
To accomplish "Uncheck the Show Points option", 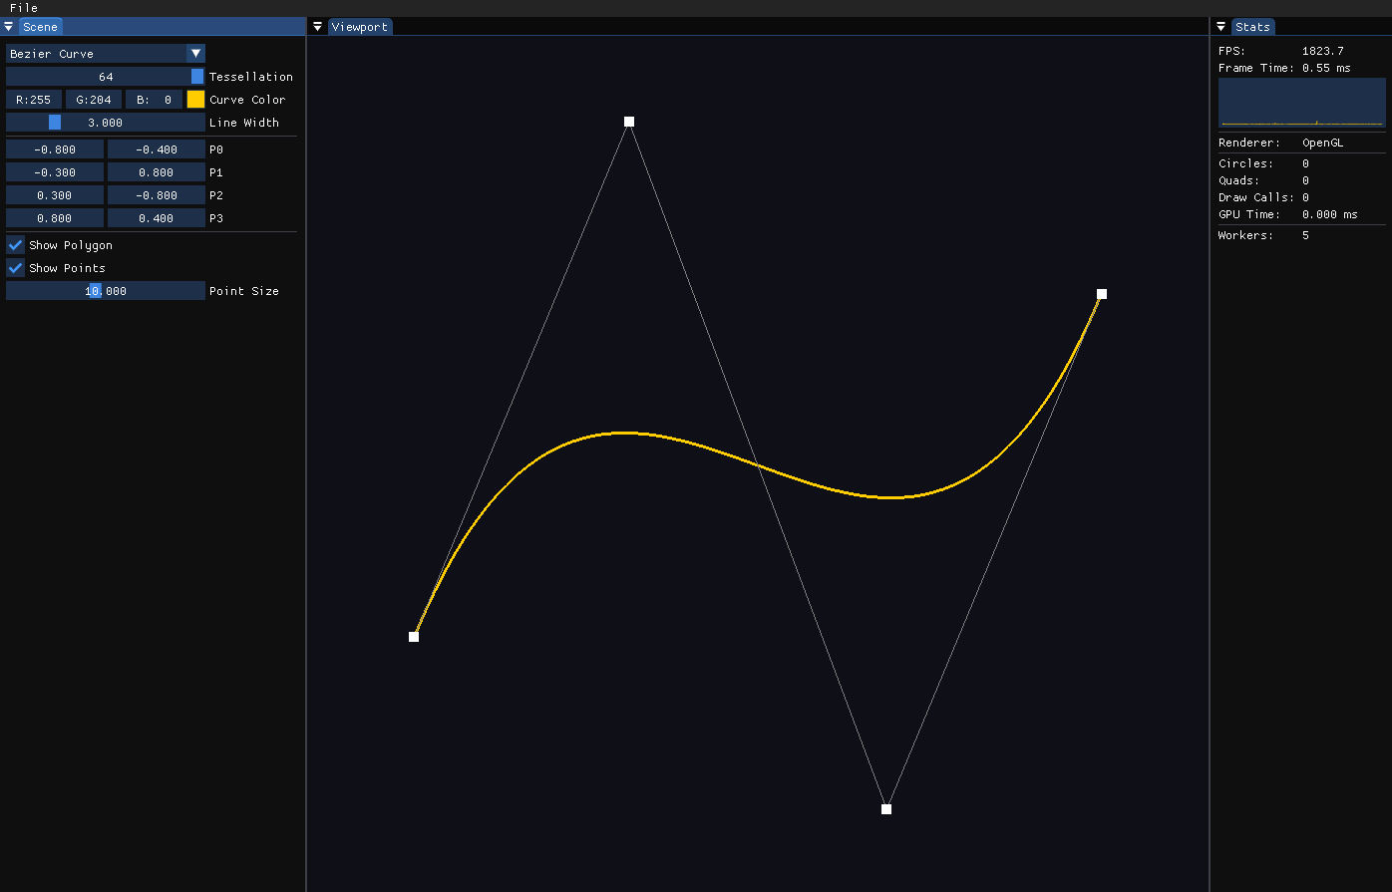I will click(x=16, y=268).
